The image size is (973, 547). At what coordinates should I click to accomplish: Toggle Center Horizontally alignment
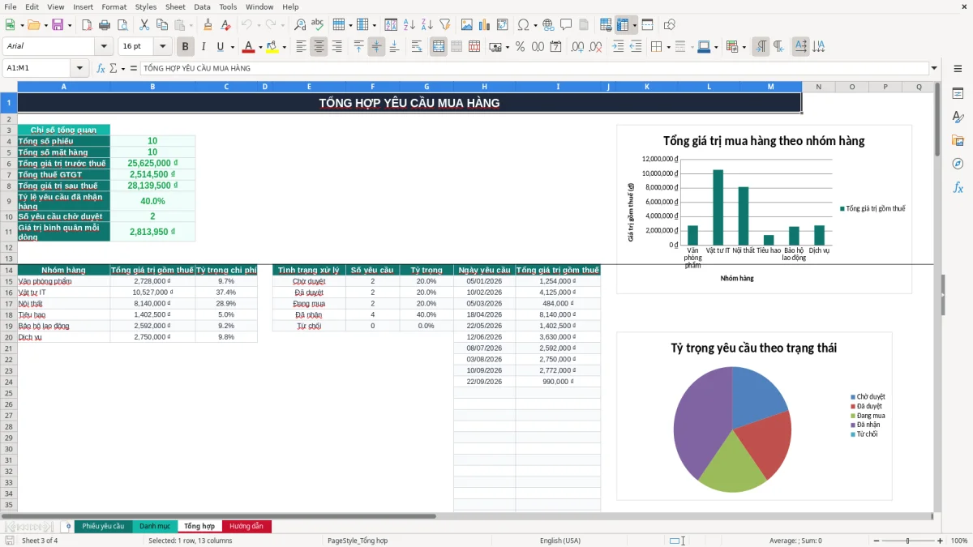319,47
